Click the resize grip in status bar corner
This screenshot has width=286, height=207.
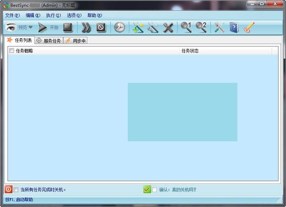279,200
